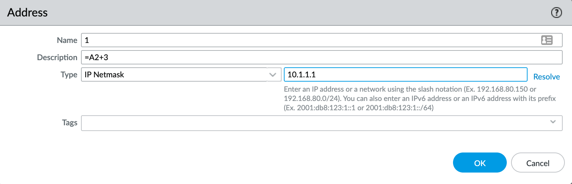Focus the Name input field
Image resolution: width=572 pixels, height=184 pixels.
coord(308,40)
